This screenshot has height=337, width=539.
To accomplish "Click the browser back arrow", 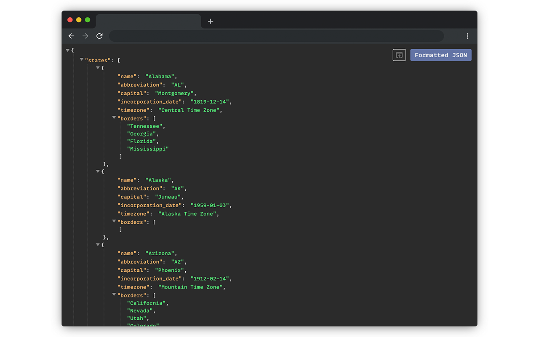I will [71, 36].
